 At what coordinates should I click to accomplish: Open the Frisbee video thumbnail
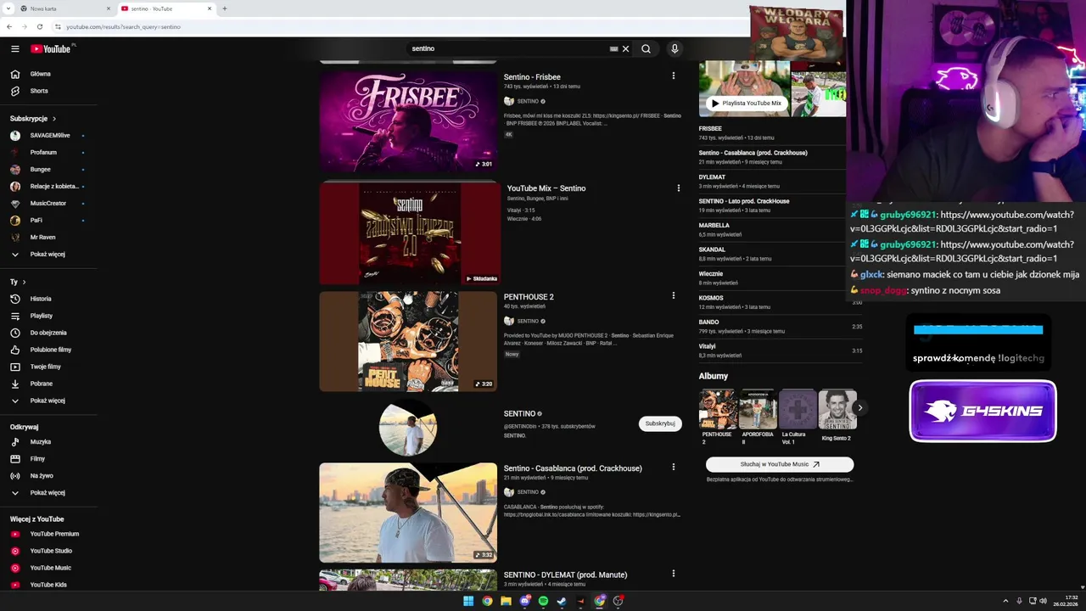pos(408,121)
